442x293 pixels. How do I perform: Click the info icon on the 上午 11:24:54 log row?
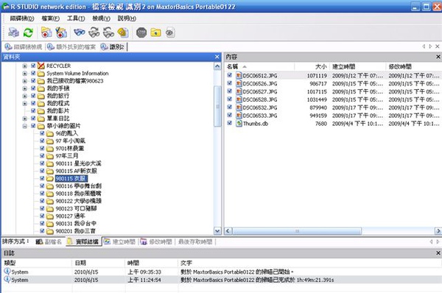7,280
